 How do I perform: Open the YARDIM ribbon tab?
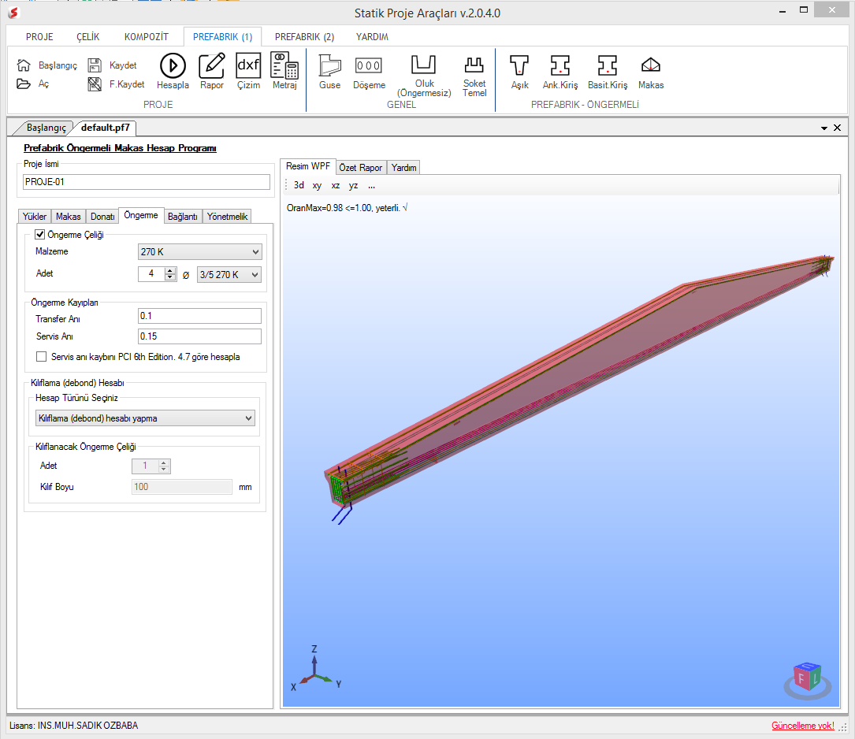(372, 37)
